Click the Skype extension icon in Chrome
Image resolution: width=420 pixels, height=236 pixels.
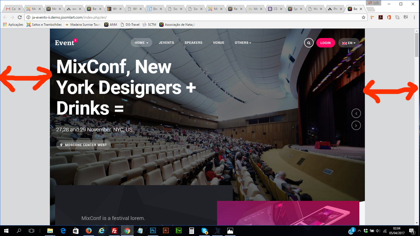pyautogui.click(x=397, y=17)
